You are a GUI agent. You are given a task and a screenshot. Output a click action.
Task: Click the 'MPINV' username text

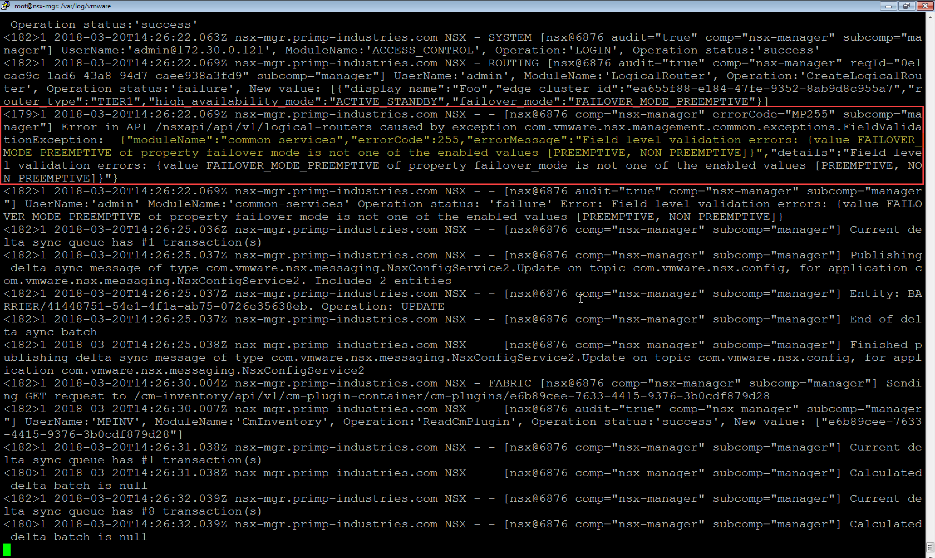pyautogui.click(x=115, y=422)
